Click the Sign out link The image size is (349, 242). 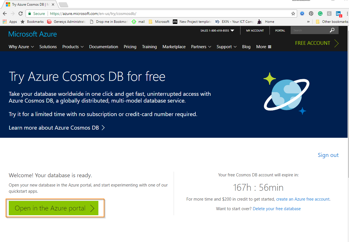[328, 155]
